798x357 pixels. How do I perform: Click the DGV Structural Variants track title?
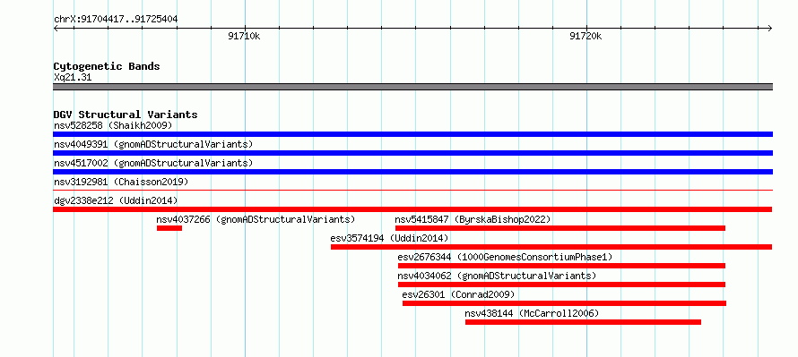126,115
